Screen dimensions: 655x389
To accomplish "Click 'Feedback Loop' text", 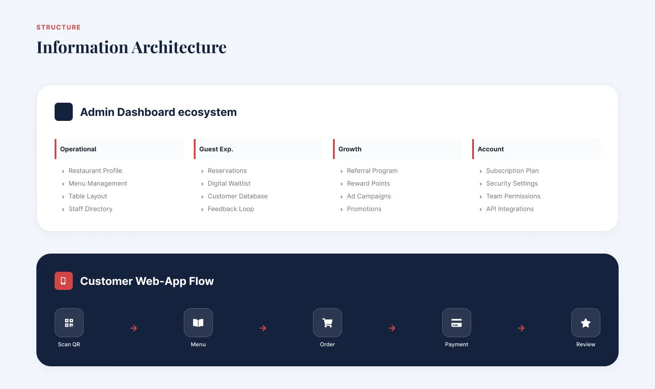I will point(231,209).
